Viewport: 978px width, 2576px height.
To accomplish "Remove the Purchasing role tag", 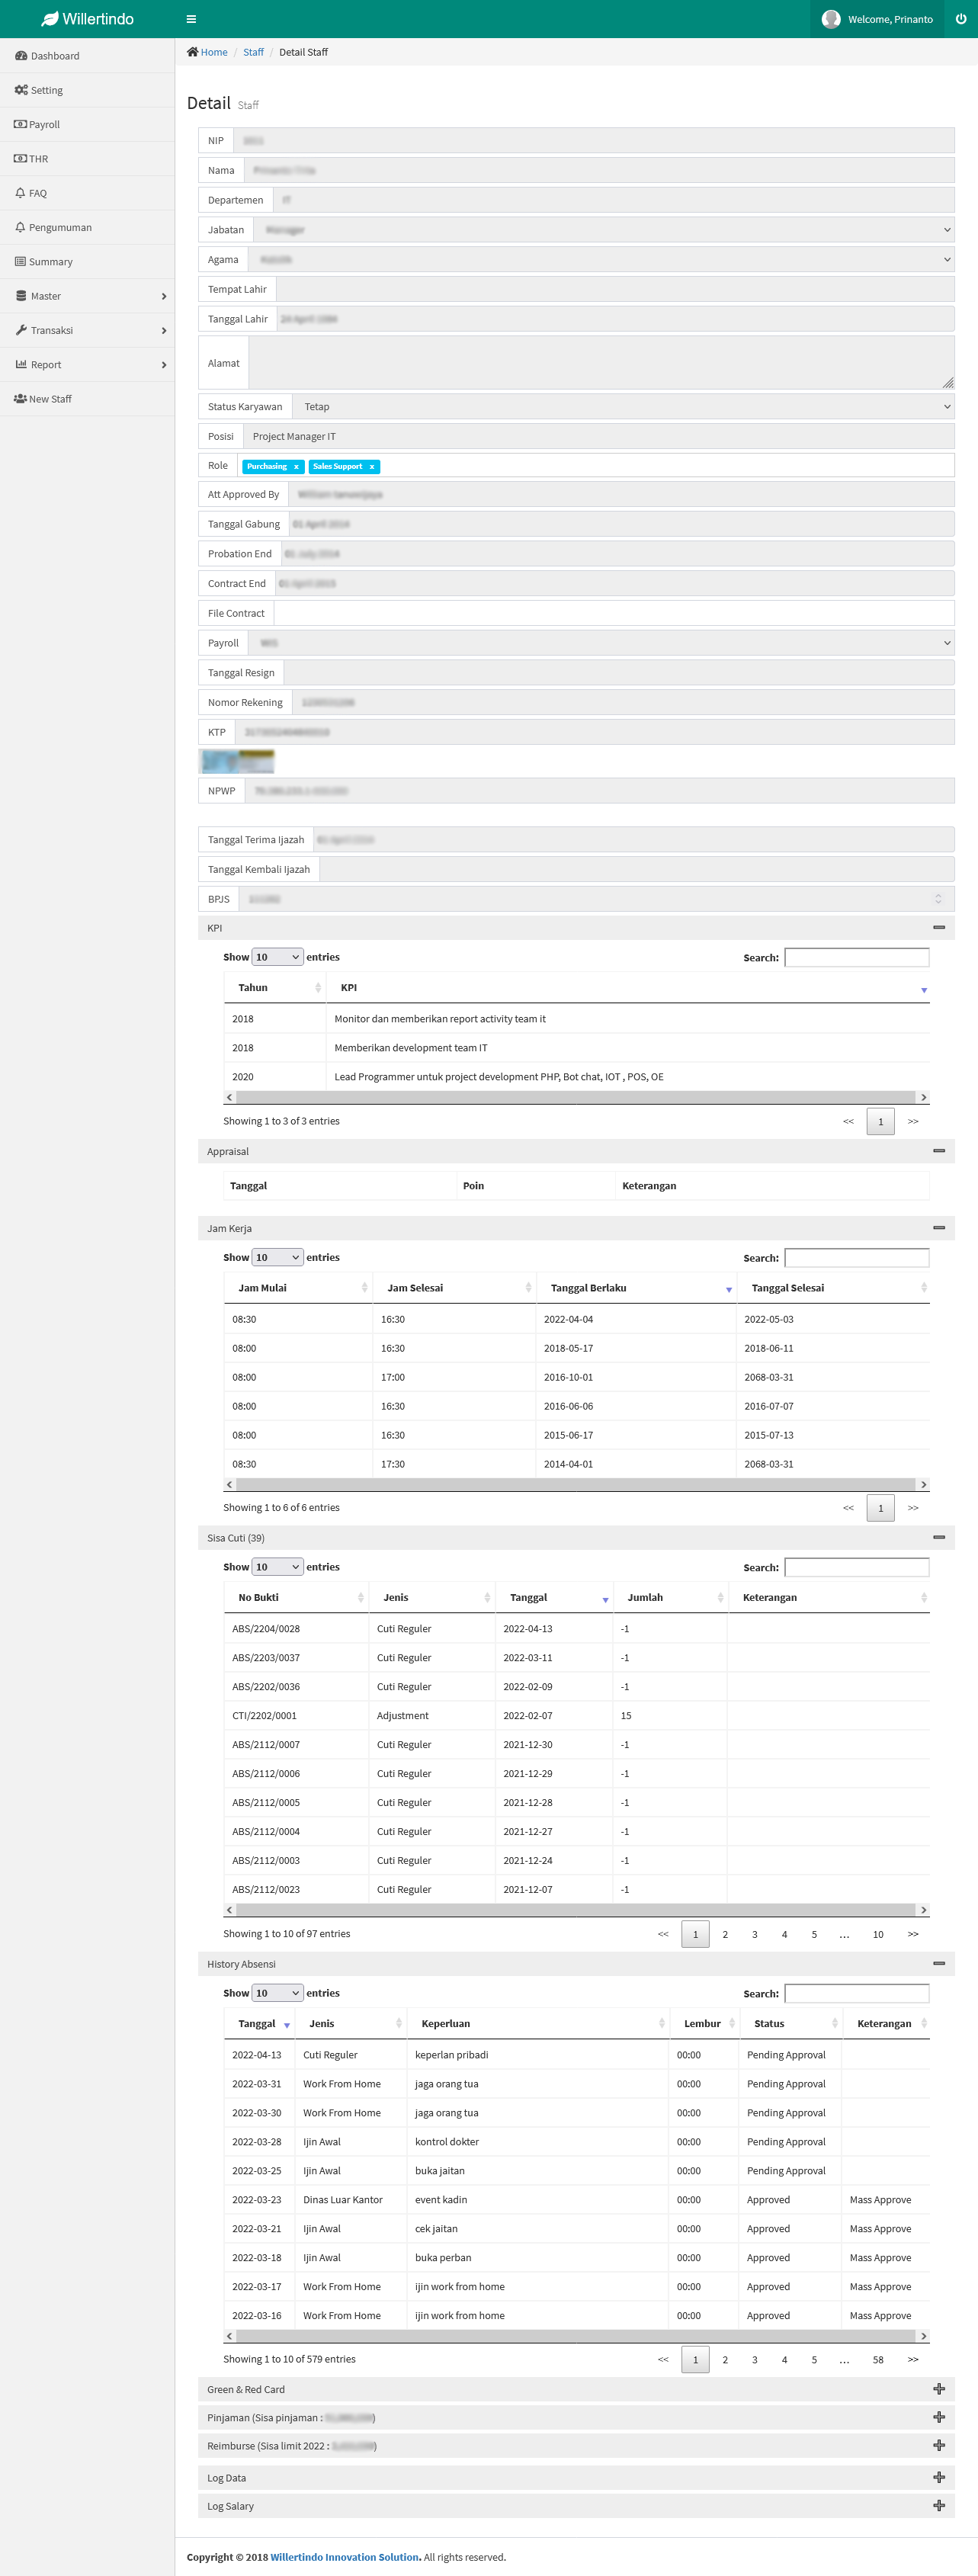I will 296,467.
